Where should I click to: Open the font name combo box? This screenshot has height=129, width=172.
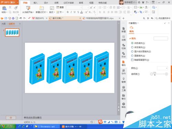[x=74, y=8]
